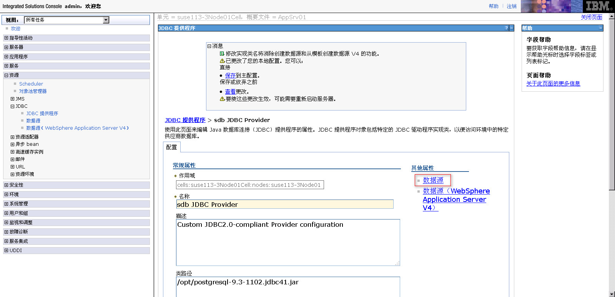Viewport: 615px width, 297px height.
Task: Expand 高速缓存实例 node
Action: [x=12, y=152]
